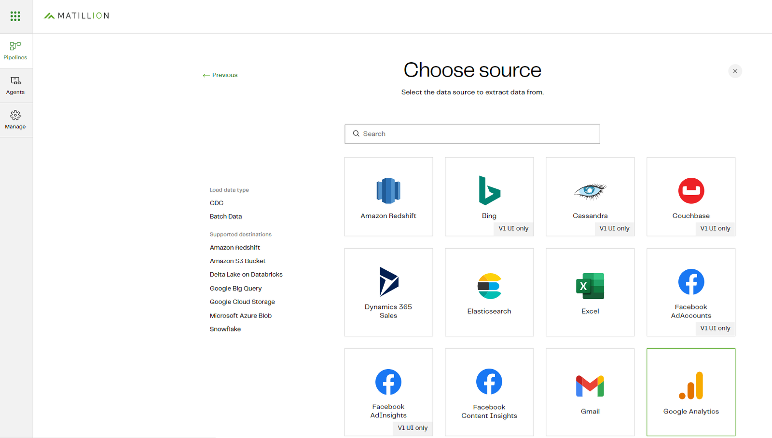Image resolution: width=772 pixels, height=438 pixels.
Task: Filter by Batch Data load type
Action: 226,216
